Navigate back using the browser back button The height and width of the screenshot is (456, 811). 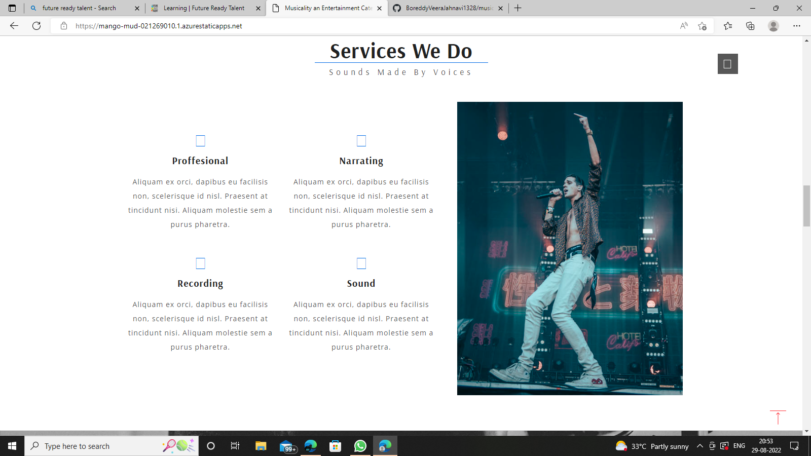12,26
